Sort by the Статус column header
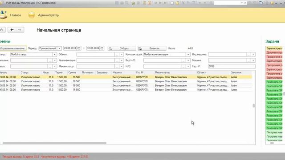 31,72
